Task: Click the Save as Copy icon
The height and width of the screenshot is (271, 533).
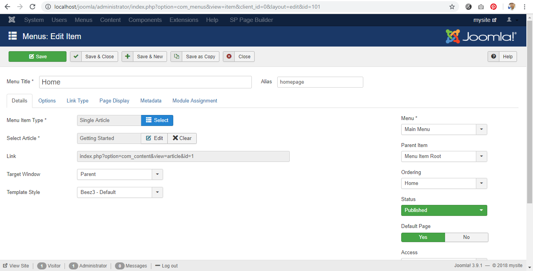Action: coord(176,56)
